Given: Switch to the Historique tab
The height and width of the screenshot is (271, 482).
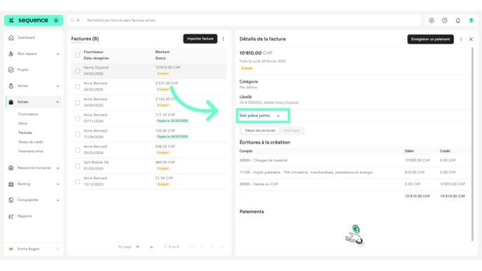Looking at the screenshot, I should (291, 130).
